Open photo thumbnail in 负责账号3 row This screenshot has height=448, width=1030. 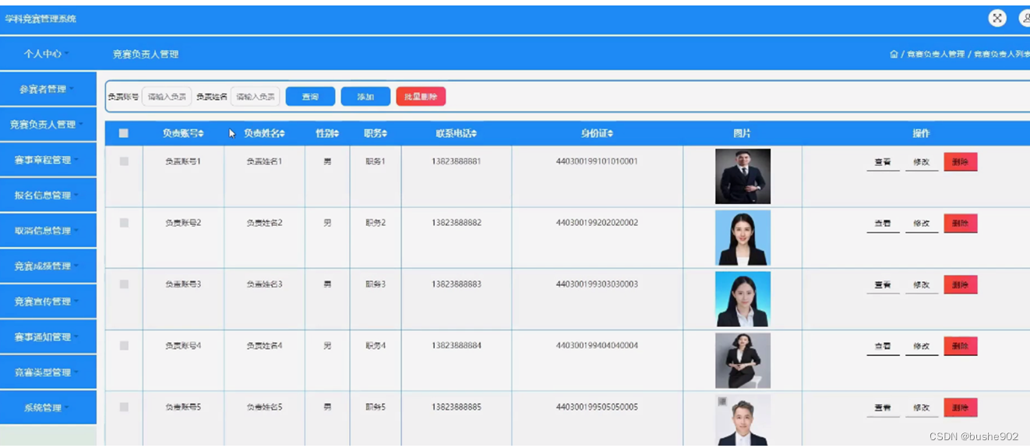click(743, 299)
